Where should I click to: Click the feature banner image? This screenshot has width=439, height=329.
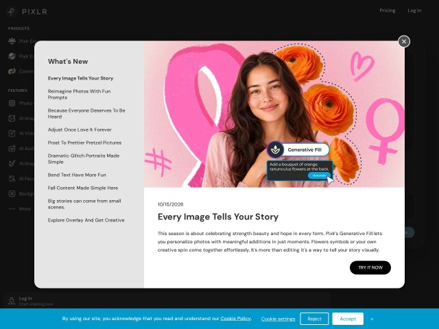[274, 114]
